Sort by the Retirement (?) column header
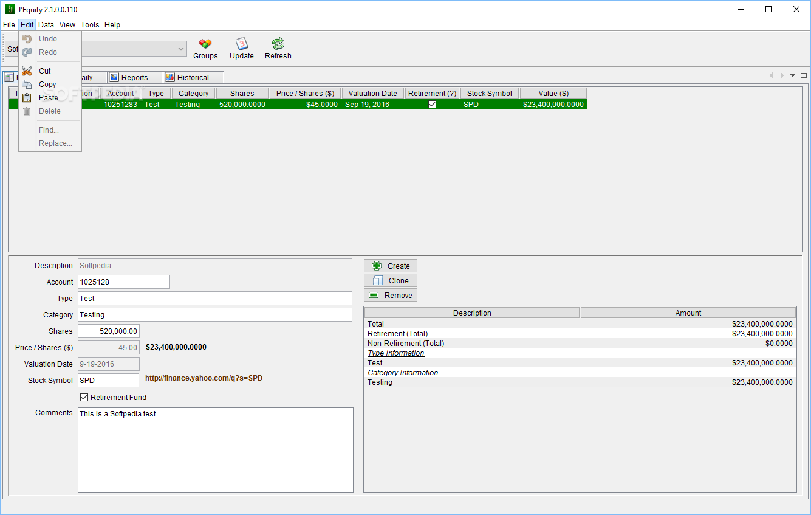This screenshot has width=811, height=515. 433,94
